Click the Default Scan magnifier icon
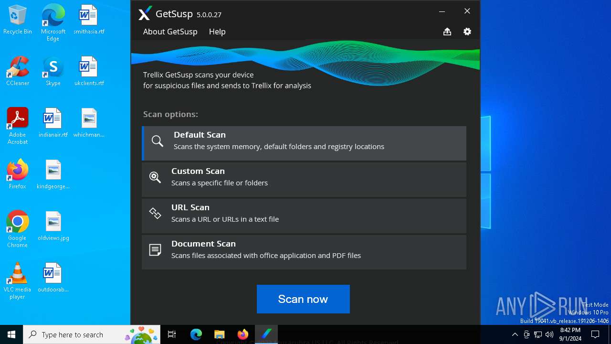Viewport: 611px width, 344px height. click(158, 141)
